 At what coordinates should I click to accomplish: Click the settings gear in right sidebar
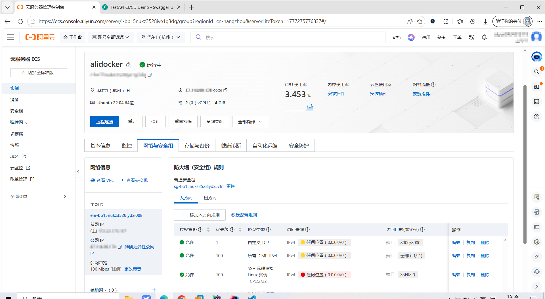[x=536, y=242]
